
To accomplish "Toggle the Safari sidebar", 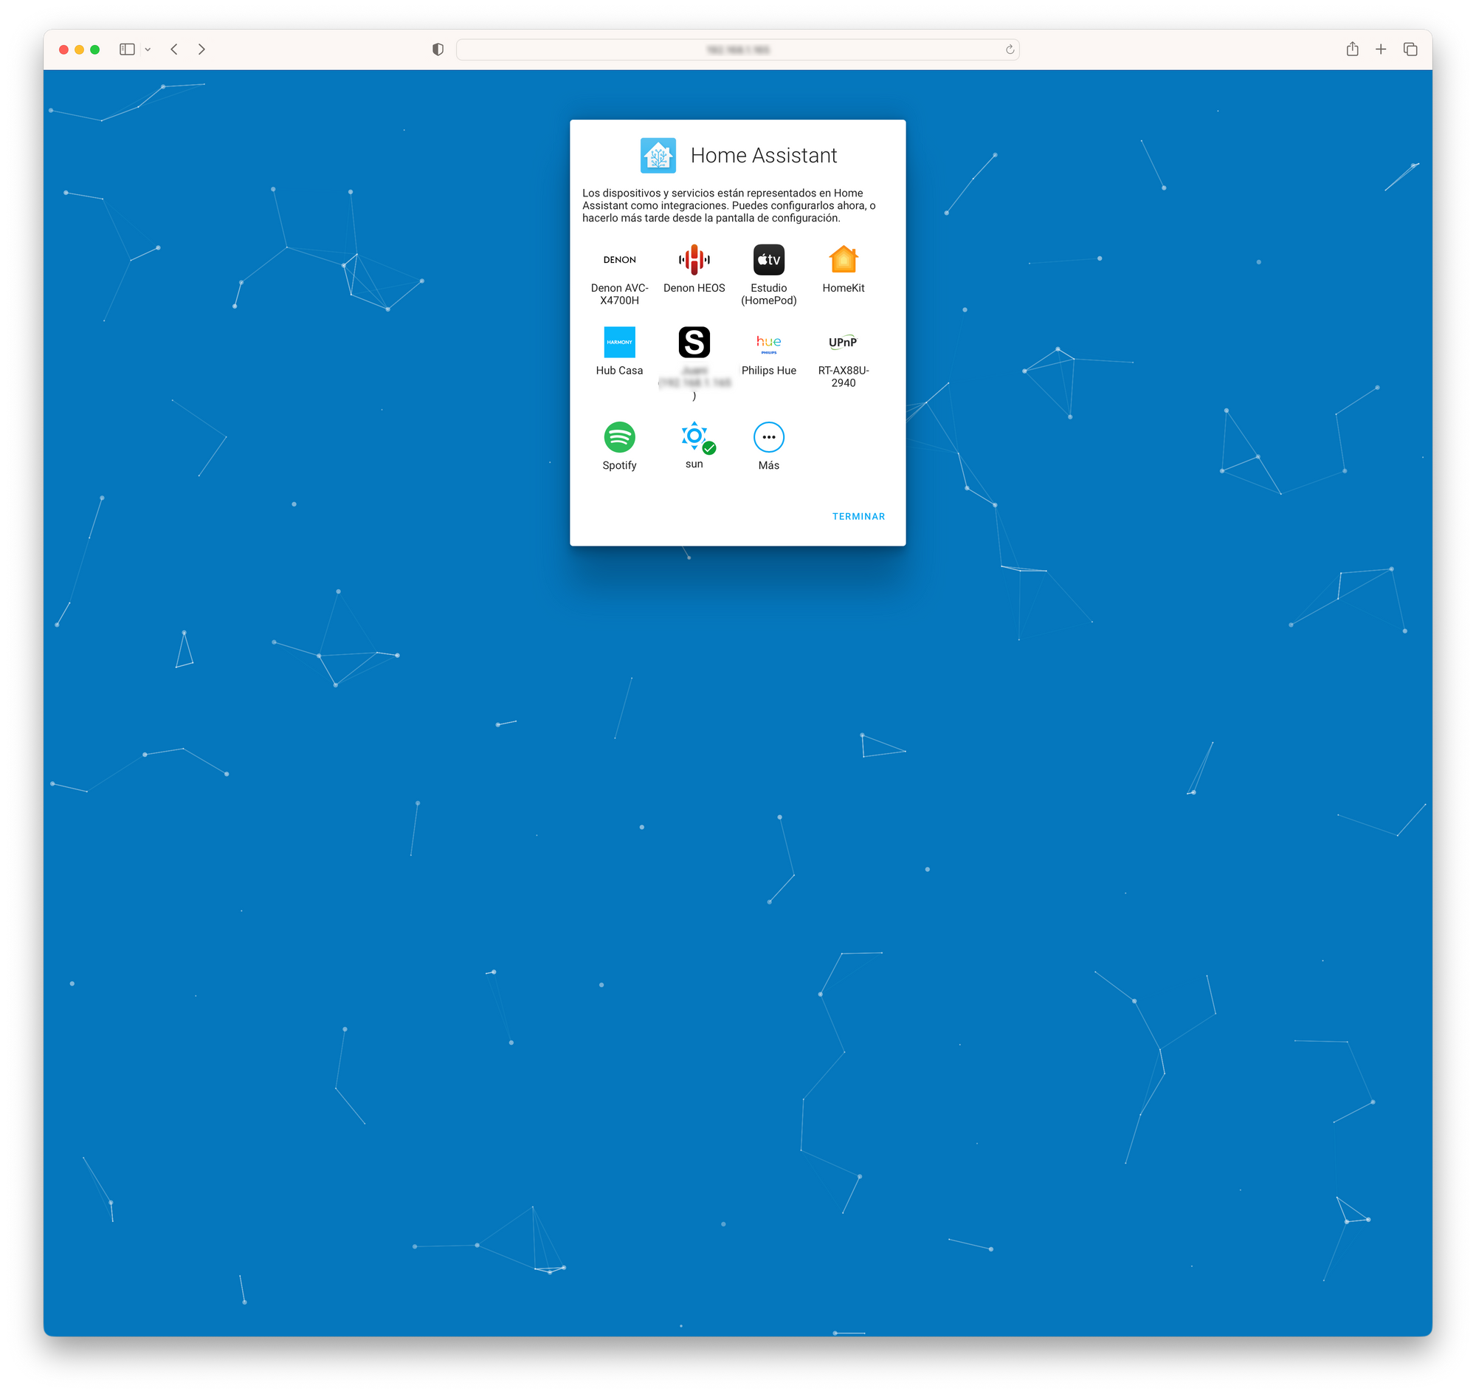I will (127, 49).
